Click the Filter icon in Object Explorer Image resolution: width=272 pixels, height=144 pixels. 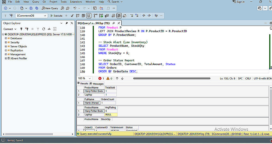point(38,29)
